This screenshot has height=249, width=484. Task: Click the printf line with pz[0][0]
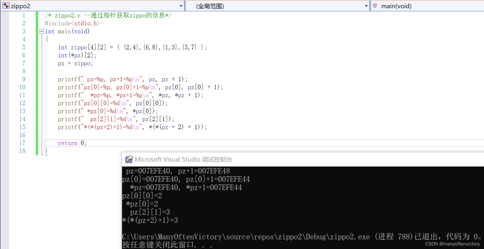point(113,103)
